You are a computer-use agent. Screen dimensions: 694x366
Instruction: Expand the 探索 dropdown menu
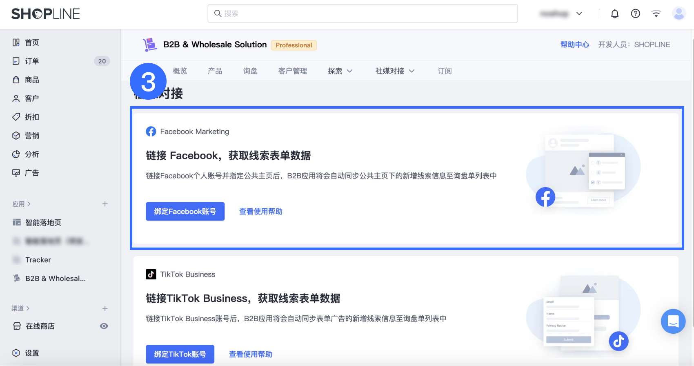pos(340,71)
